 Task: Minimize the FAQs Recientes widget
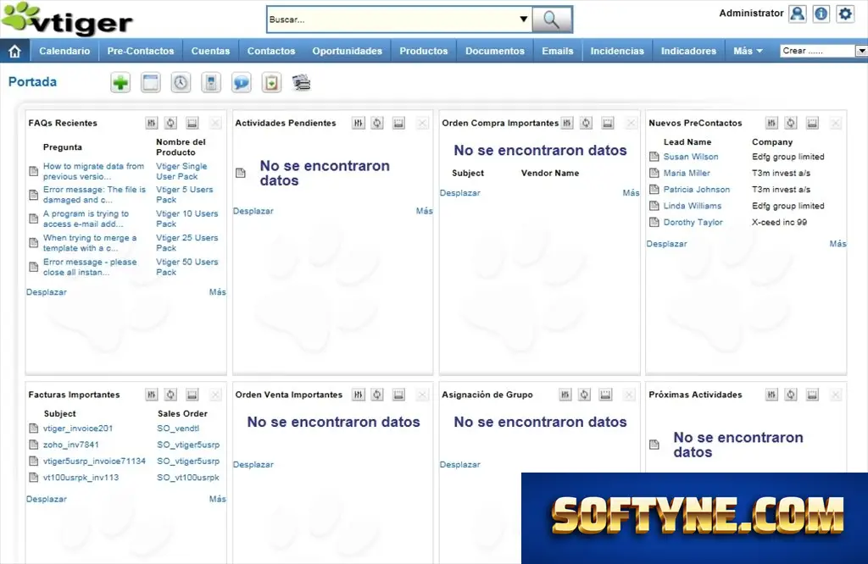(192, 123)
